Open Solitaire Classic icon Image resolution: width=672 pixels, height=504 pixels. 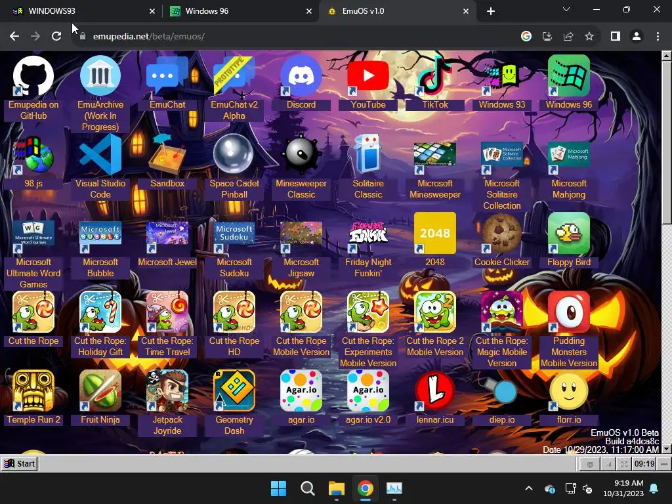367,155
